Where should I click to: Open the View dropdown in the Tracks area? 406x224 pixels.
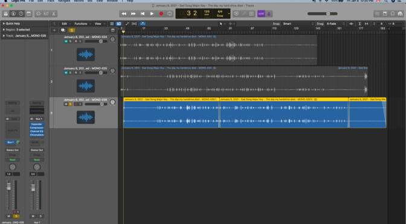100,23
